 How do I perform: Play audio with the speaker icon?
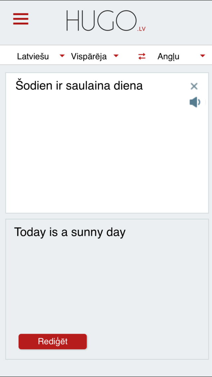[x=195, y=102]
